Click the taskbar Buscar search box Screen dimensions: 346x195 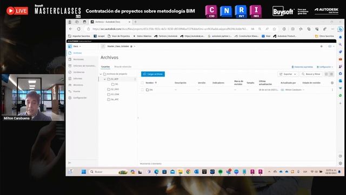click(109, 172)
